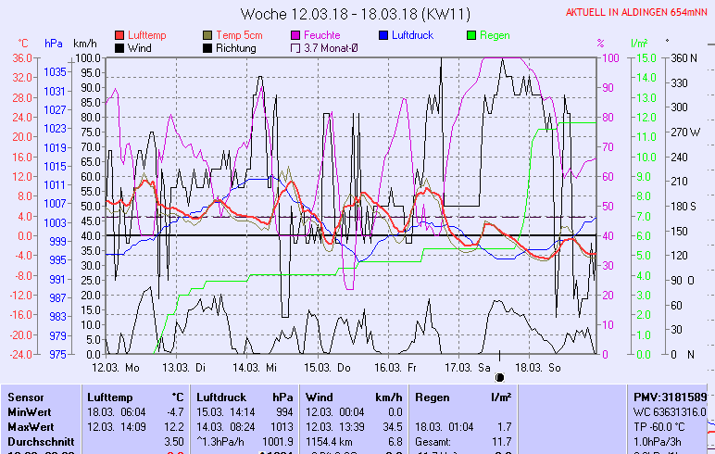Image resolution: width=715 pixels, height=454 pixels.
Task: Click the magenta Feuchte legend swatch
Action: (x=296, y=35)
